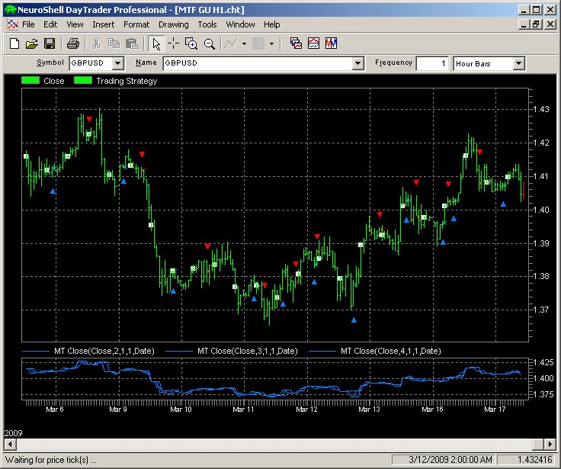Expand the Hour Bars frequency dropdown

(x=518, y=63)
